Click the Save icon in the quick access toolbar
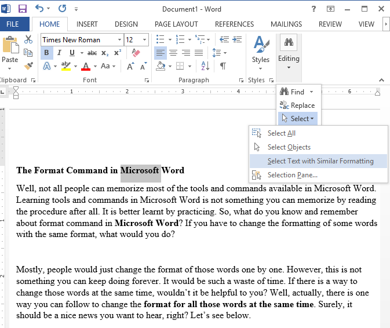 coord(23,9)
